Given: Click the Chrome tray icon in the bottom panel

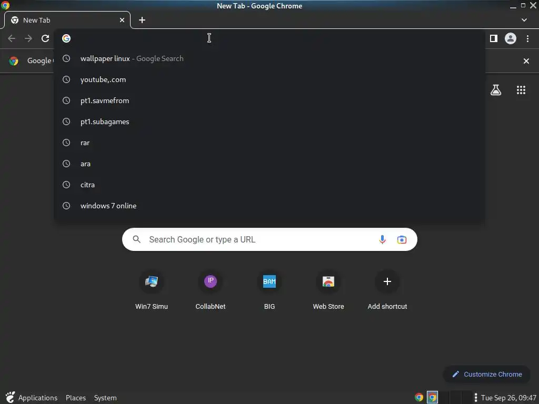Looking at the screenshot, I should click(x=418, y=398).
